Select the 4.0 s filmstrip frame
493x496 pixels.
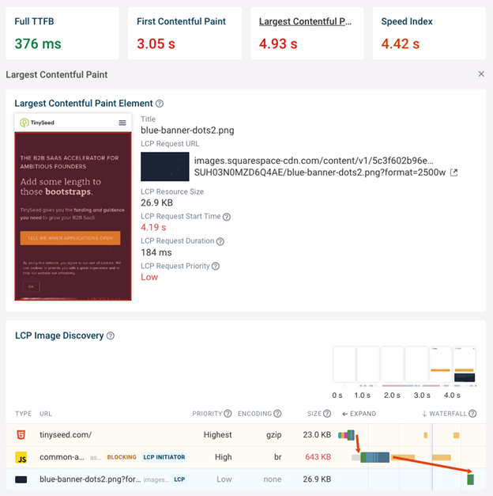click(465, 365)
